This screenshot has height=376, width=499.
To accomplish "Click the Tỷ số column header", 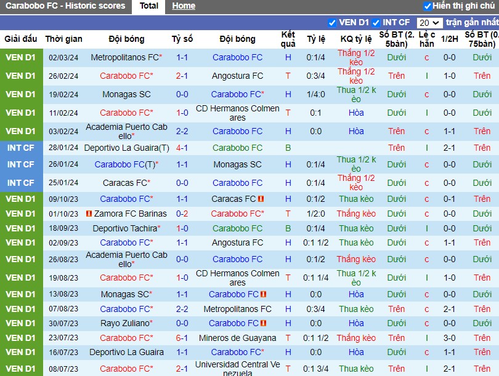I will click(x=182, y=39).
